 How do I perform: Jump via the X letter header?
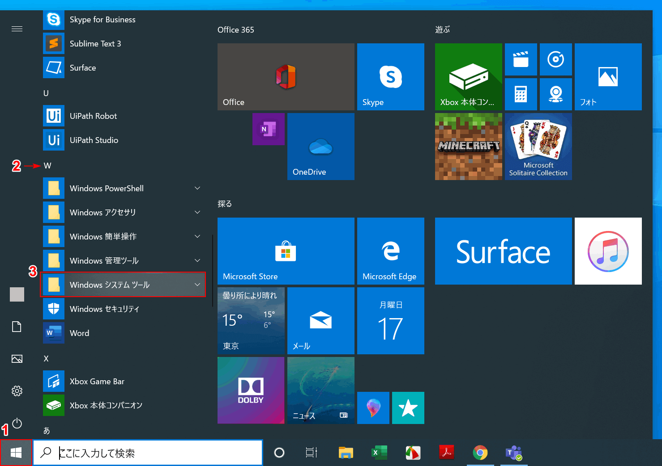(x=46, y=358)
